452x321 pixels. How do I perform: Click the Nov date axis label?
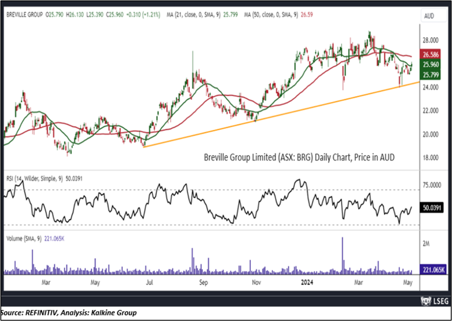click(256, 282)
